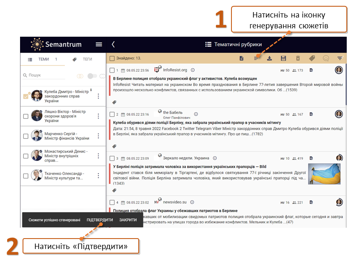Open the three-dot menu for Кулеба Дмитро

98,96
